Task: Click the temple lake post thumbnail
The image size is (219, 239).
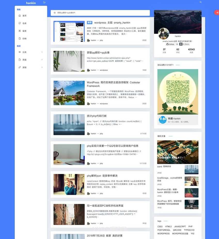Action: (69, 93)
